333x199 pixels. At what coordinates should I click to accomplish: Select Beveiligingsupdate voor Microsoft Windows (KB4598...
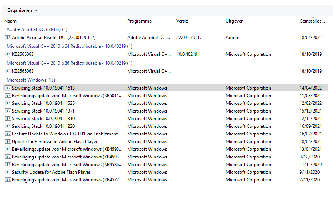[x=67, y=149]
